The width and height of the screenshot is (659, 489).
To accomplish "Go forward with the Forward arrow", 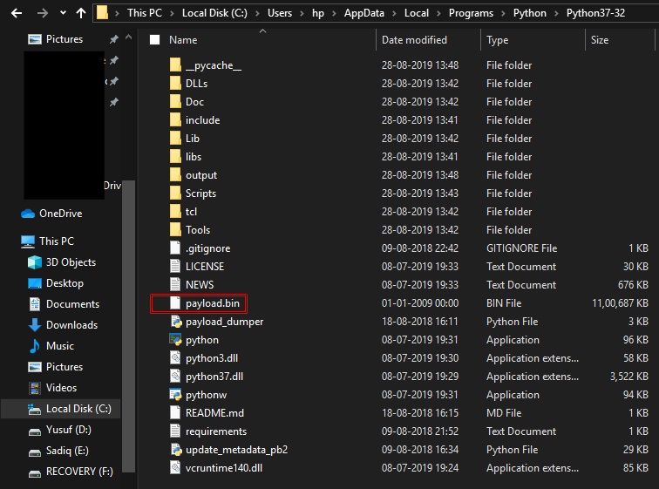I will [42, 13].
